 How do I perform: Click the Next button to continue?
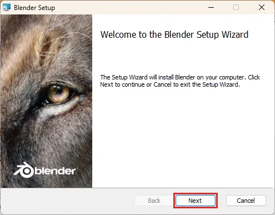pos(196,201)
